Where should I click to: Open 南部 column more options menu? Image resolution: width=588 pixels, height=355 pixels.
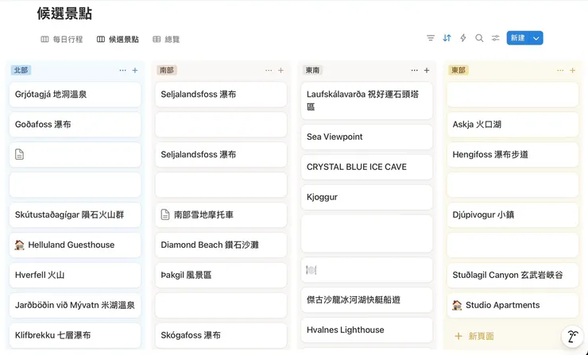(269, 71)
